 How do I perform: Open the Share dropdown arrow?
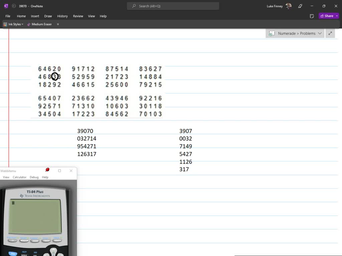tap(337, 16)
